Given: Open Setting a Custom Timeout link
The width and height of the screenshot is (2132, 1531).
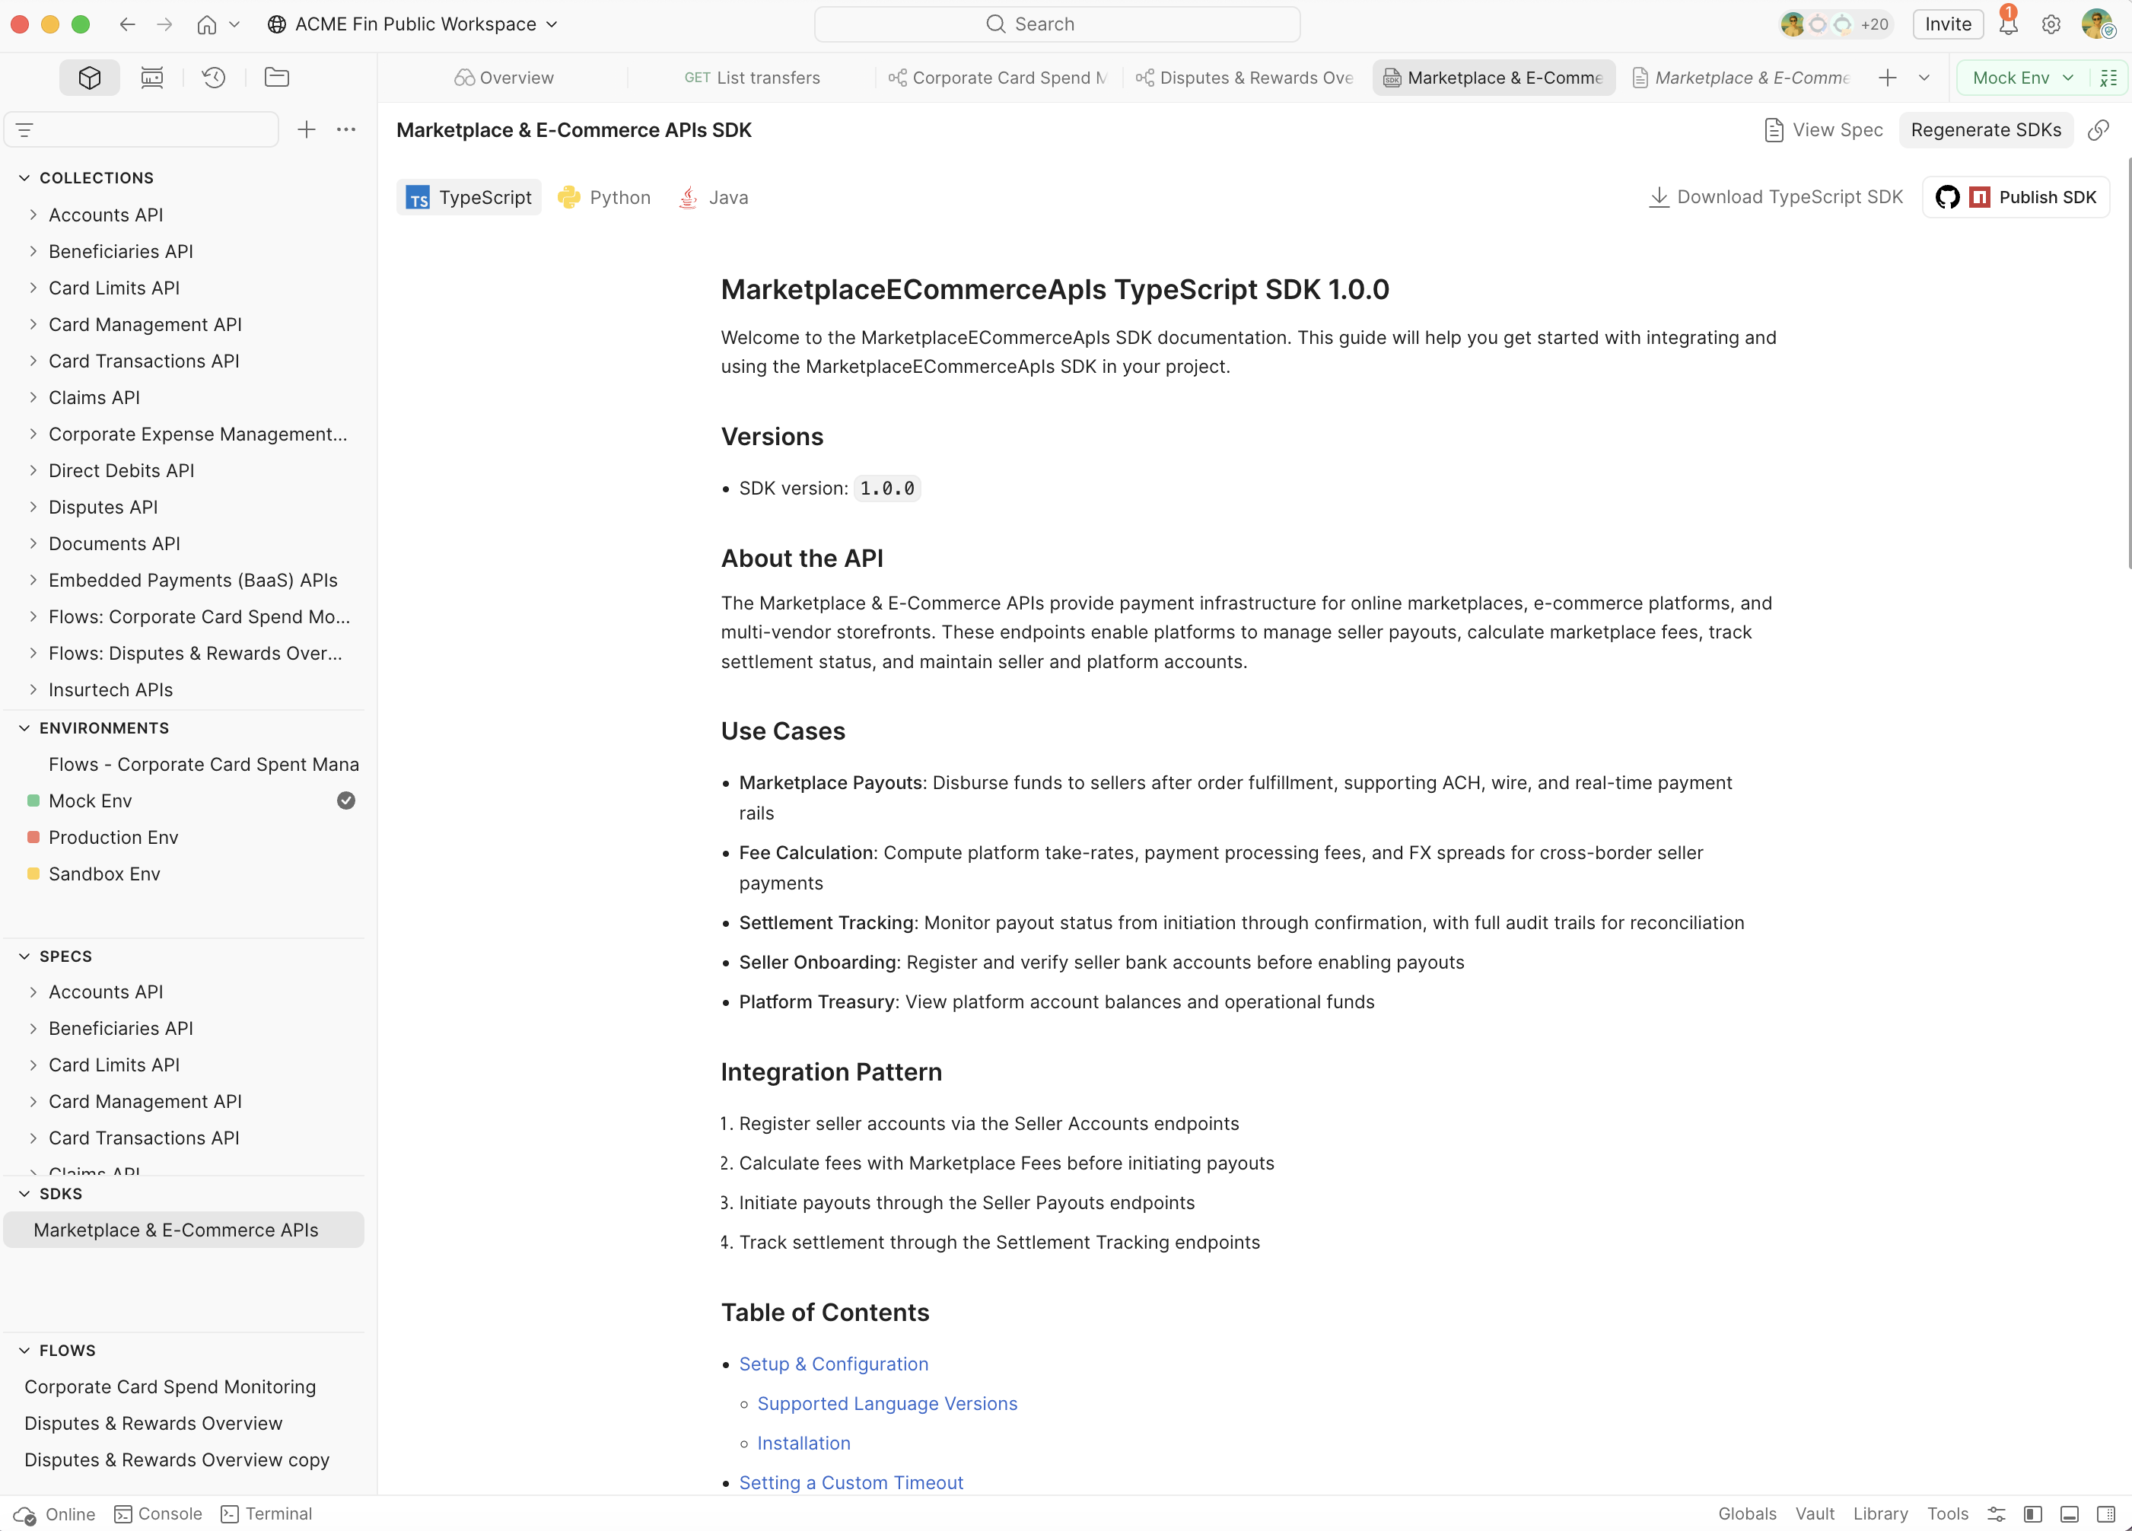Looking at the screenshot, I should coord(851,1482).
